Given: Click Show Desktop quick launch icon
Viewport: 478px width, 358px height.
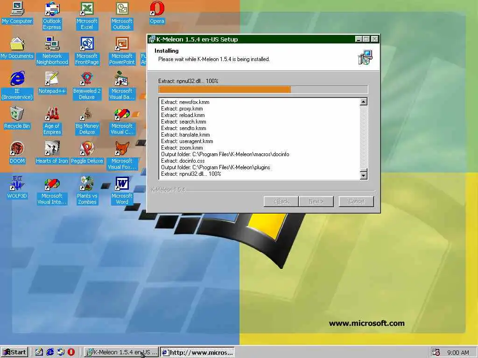Looking at the screenshot, I should coord(39,352).
